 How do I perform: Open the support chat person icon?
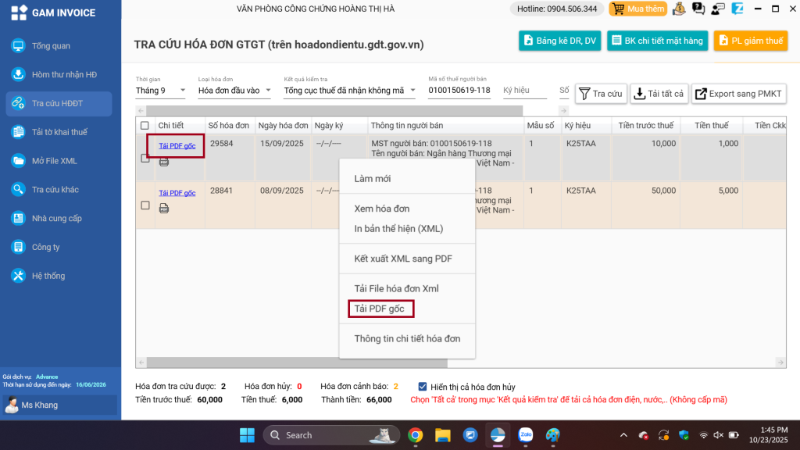click(x=716, y=9)
